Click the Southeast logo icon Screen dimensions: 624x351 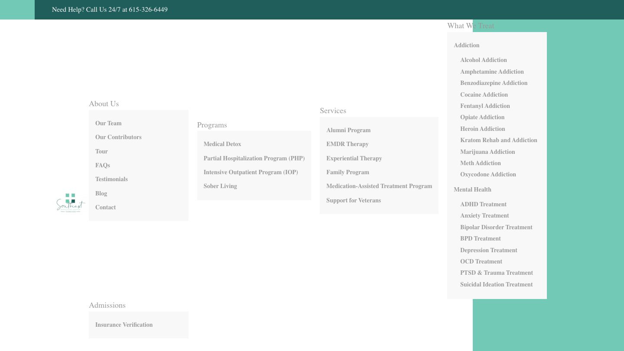pyautogui.click(x=70, y=203)
